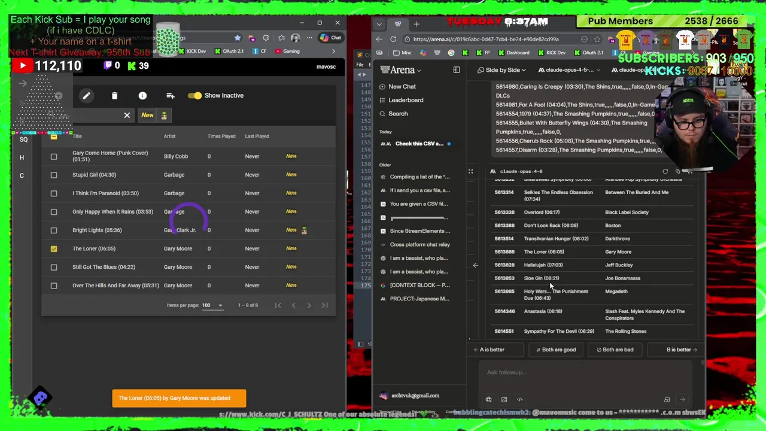Open the archtvuk@gmail.com account menu
Image resolution: width=766 pixels, height=431 pixels.
(410, 396)
